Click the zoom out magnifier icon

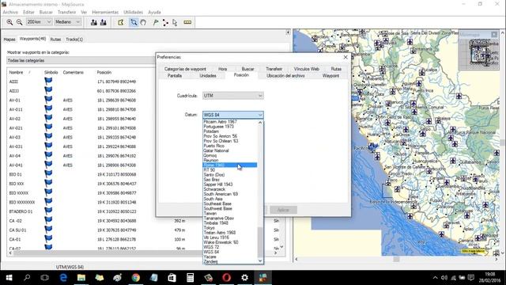pos(19,22)
